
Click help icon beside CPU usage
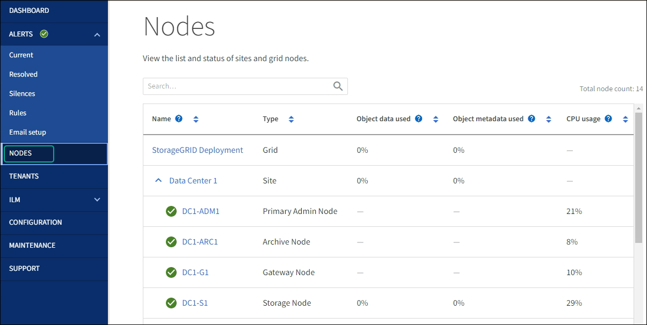coord(608,119)
